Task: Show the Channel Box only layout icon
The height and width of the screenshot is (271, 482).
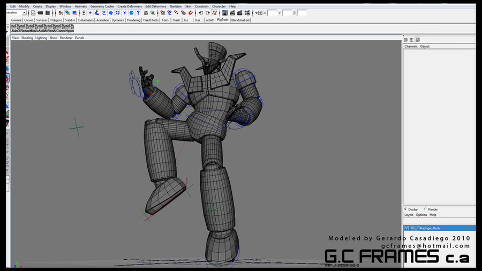Action: (x=405, y=40)
